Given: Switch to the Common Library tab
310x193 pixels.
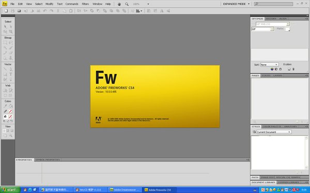Looking at the screenshot, I should point(288,182).
